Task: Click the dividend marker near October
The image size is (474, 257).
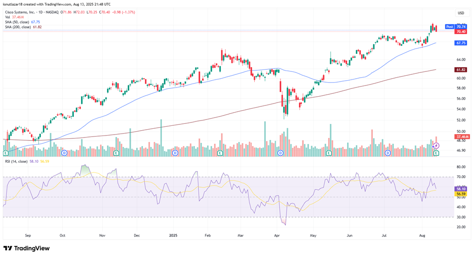Action: 64,153
